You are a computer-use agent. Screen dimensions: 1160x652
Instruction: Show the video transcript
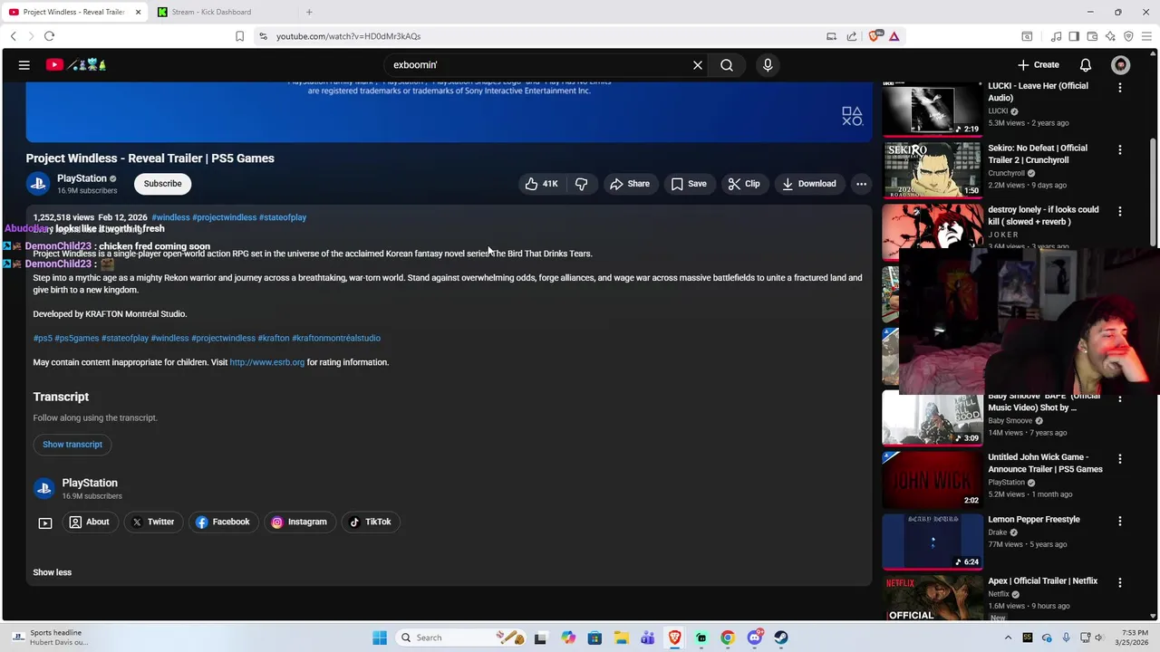coord(72,445)
